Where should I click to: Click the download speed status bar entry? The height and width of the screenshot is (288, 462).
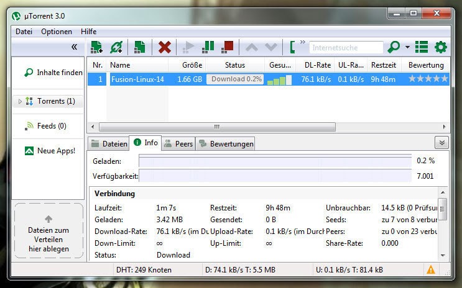240,270
